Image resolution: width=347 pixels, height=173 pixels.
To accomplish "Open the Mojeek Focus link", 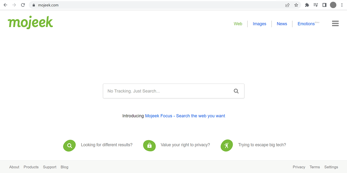I will (185, 116).
